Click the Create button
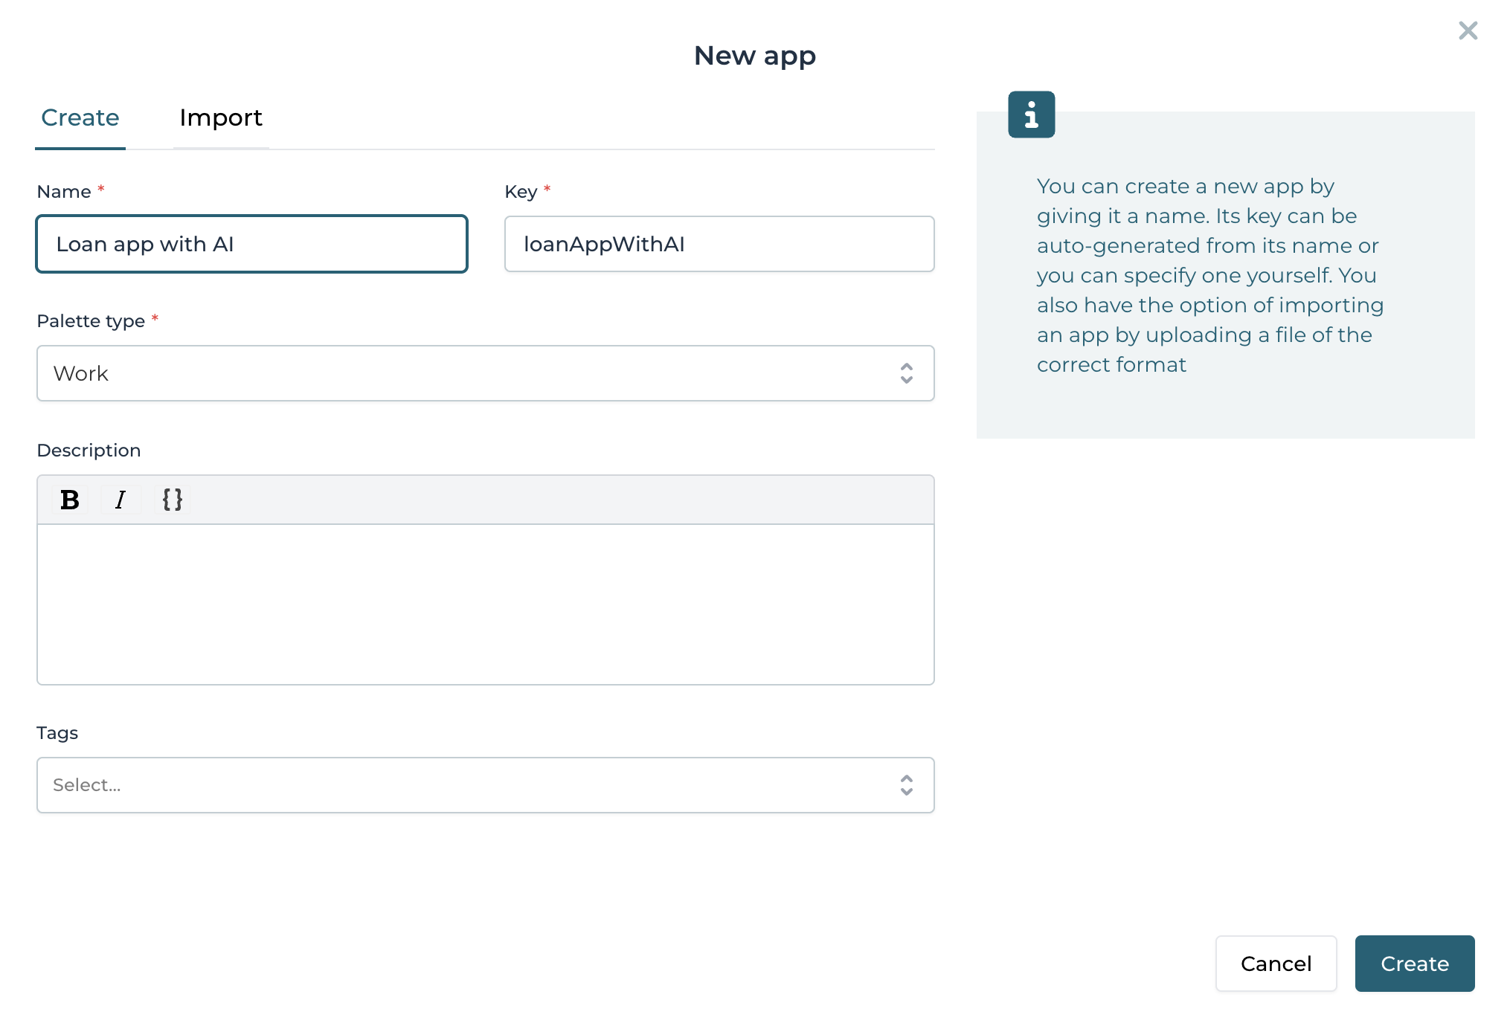 (1413, 964)
